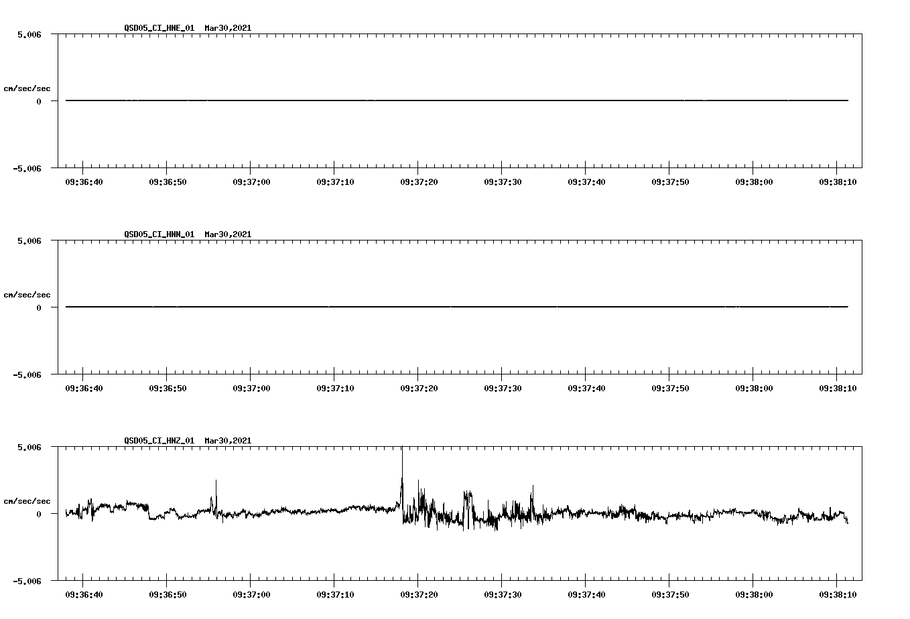This screenshot has width=910, height=619.
Task: Click the Mar30,2021 date on the HNE plot
Action: pyautogui.click(x=228, y=29)
